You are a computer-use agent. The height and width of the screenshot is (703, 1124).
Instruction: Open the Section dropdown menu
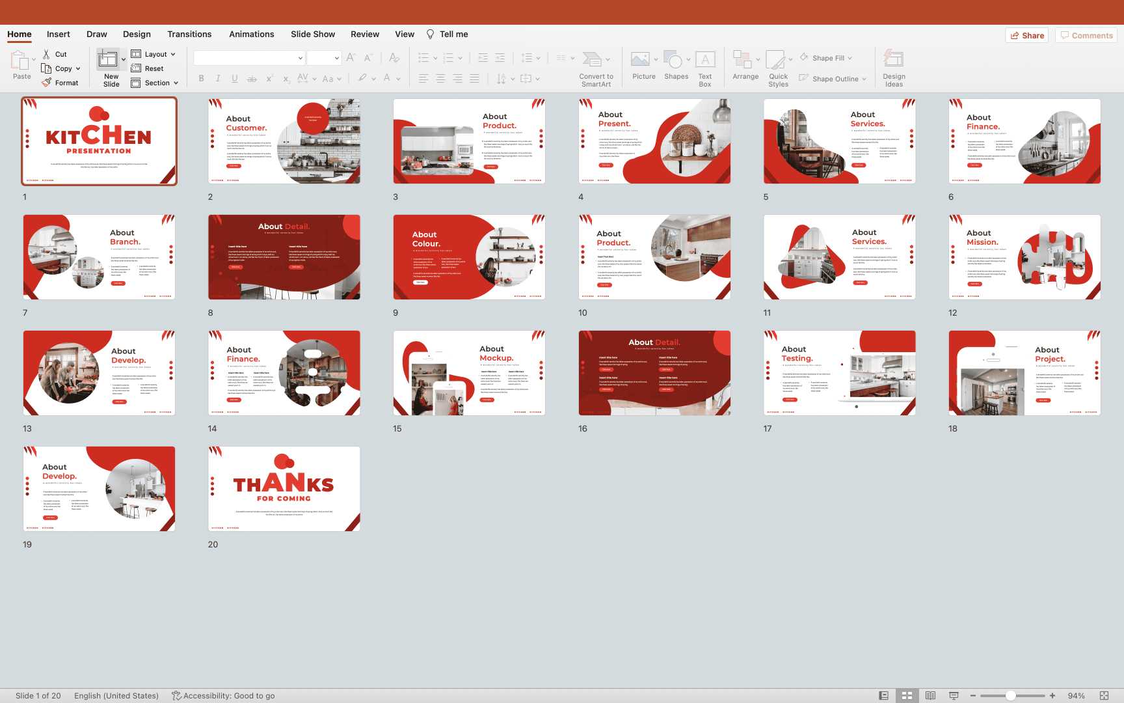[x=176, y=83]
